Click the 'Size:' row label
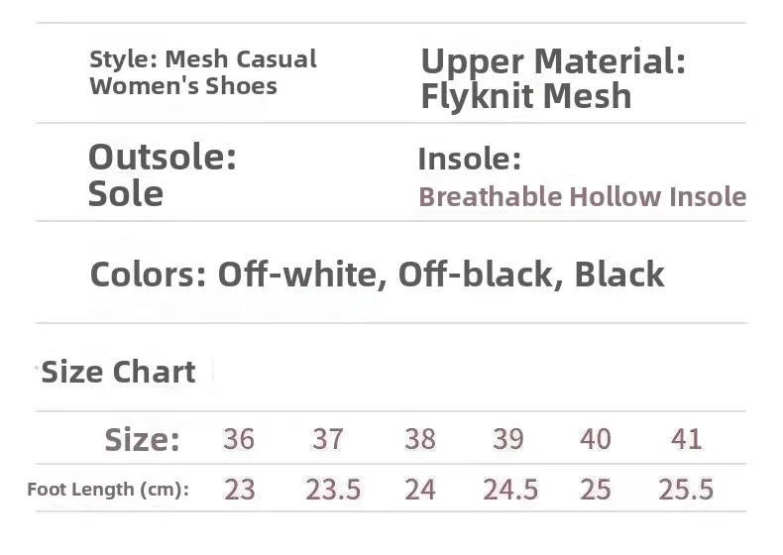 point(142,439)
